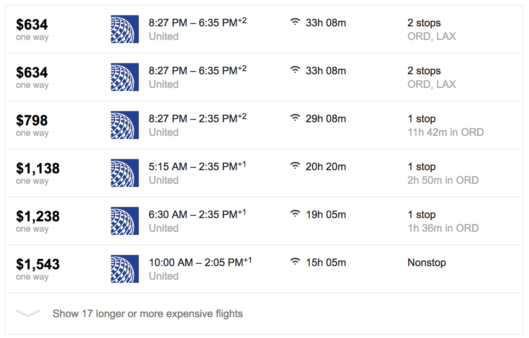
Task: Click United logo on $798 flight
Action: [x=125, y=125]
